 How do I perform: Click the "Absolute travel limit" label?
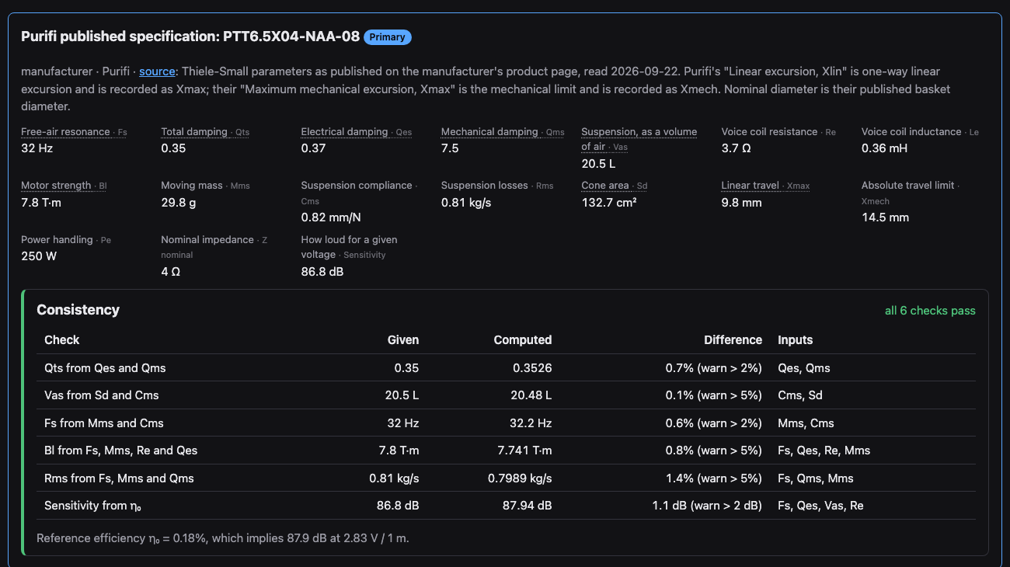click(x=907, y=186)
